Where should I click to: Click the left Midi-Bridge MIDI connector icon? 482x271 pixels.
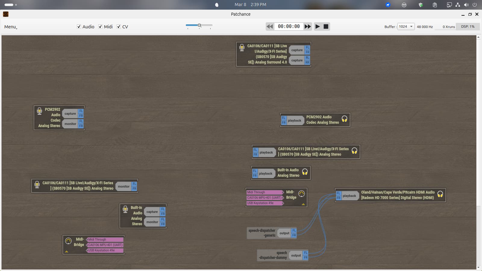click(68, 241)
